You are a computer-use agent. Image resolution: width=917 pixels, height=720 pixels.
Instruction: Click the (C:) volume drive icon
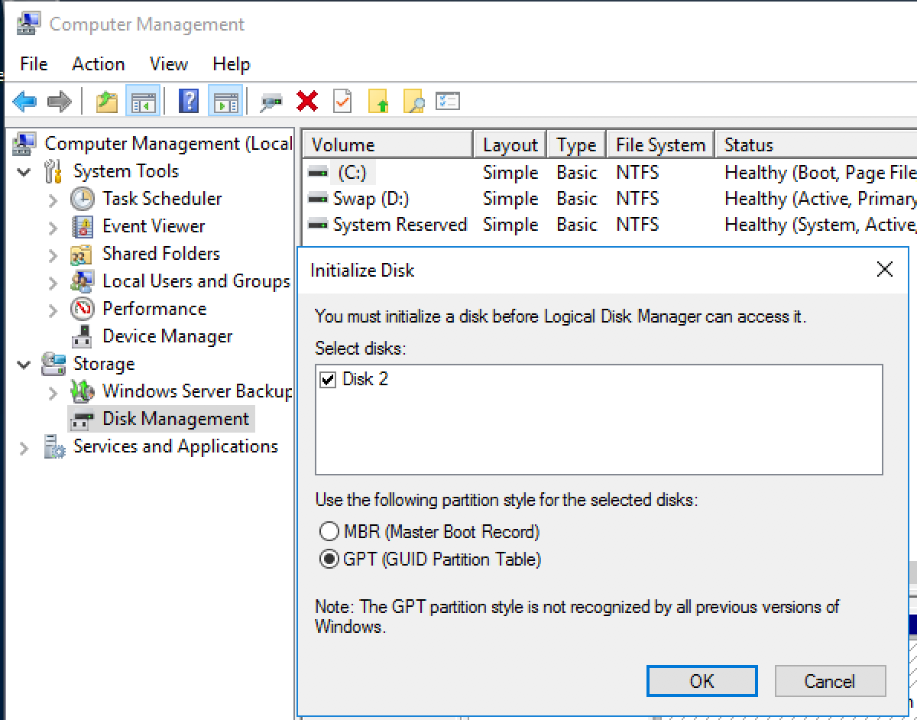tap(318, 174)
